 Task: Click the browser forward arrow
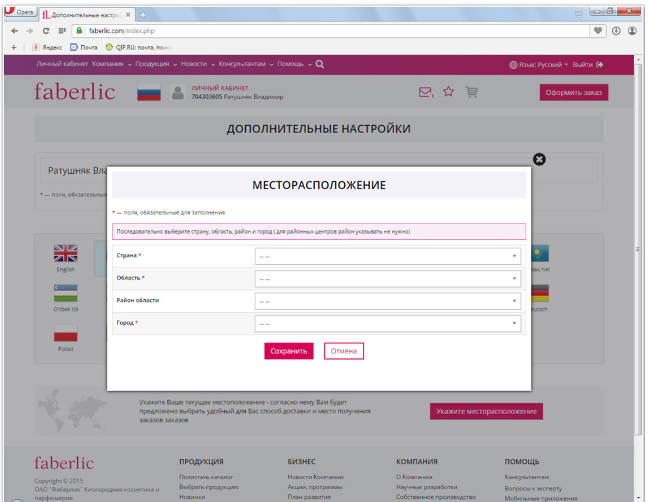tap(29, 31)
